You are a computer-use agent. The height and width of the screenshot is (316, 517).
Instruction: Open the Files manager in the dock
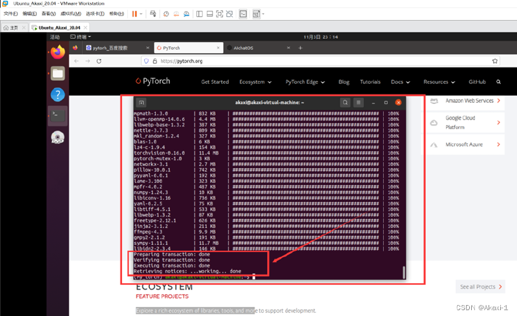pos(58,74)
